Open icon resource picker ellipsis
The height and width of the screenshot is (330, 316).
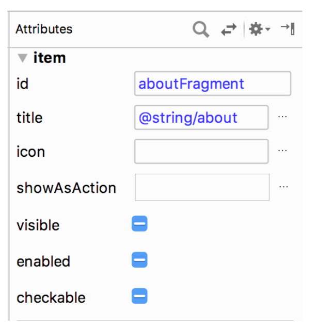pos(282,151)
